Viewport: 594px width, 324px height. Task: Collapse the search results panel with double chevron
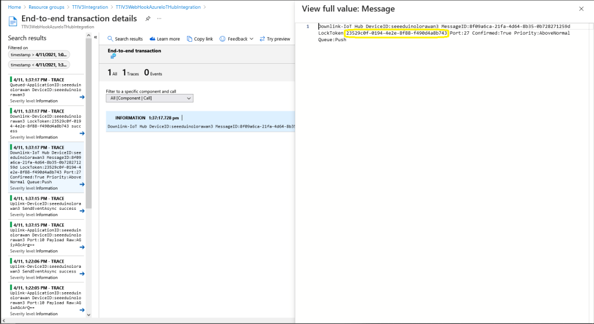(96, 37)
